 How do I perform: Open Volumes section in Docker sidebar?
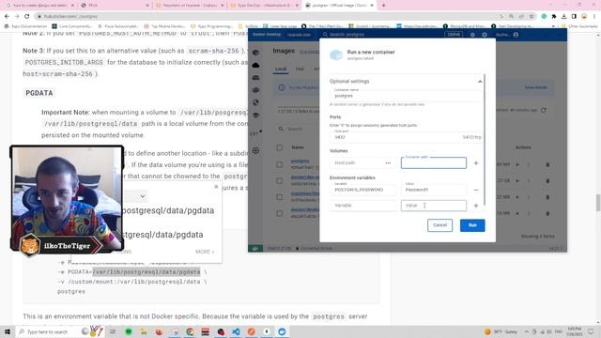255,78
